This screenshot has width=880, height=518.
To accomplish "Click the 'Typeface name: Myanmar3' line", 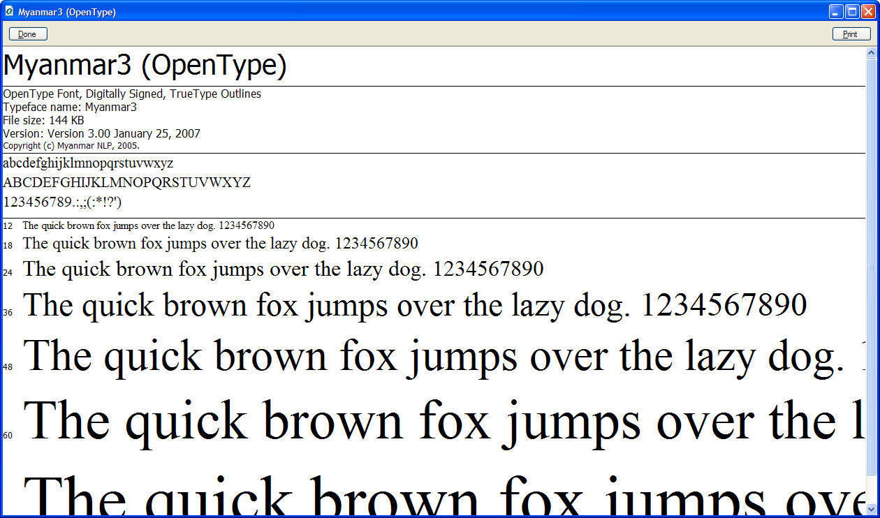I will coord(70,107).
